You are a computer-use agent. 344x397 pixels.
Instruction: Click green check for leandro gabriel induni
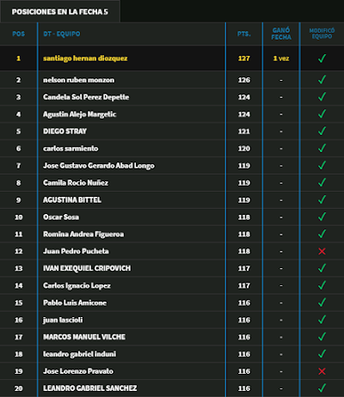coord(322,354)
